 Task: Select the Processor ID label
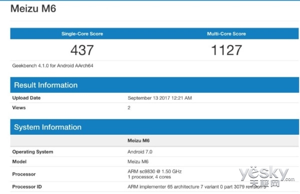(x=27, y=187)
